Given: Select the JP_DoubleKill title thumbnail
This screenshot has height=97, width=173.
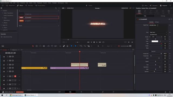Looking at the screenshot, I should [22, 18].
